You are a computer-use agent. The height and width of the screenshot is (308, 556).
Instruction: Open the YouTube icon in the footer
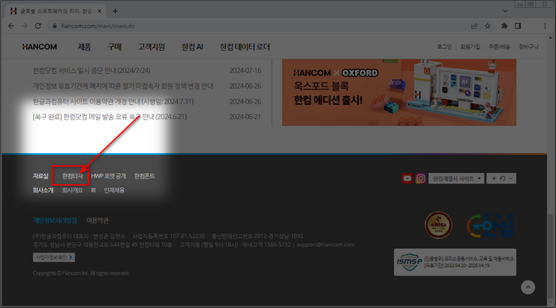407,179
